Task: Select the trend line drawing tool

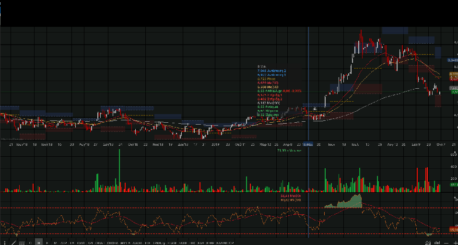Action: coord(14,243)
